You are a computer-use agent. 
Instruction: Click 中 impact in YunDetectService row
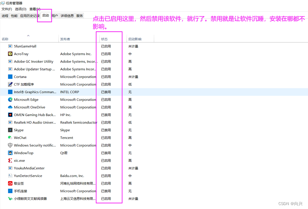pos(130,176)
